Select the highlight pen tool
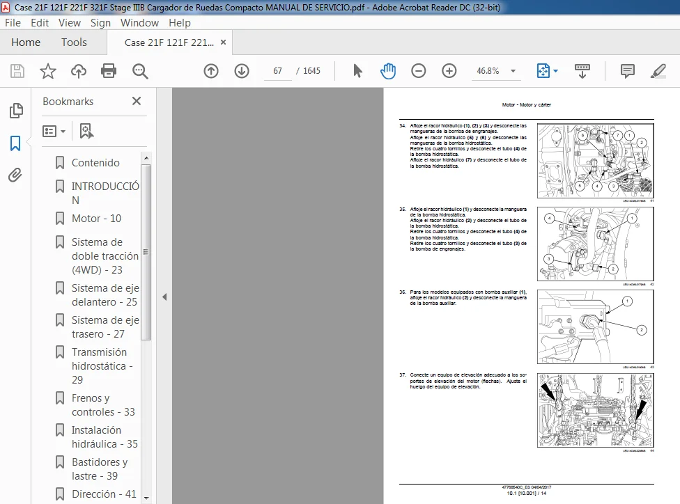Viewport: 680px width, 504px height. [658, 70]
